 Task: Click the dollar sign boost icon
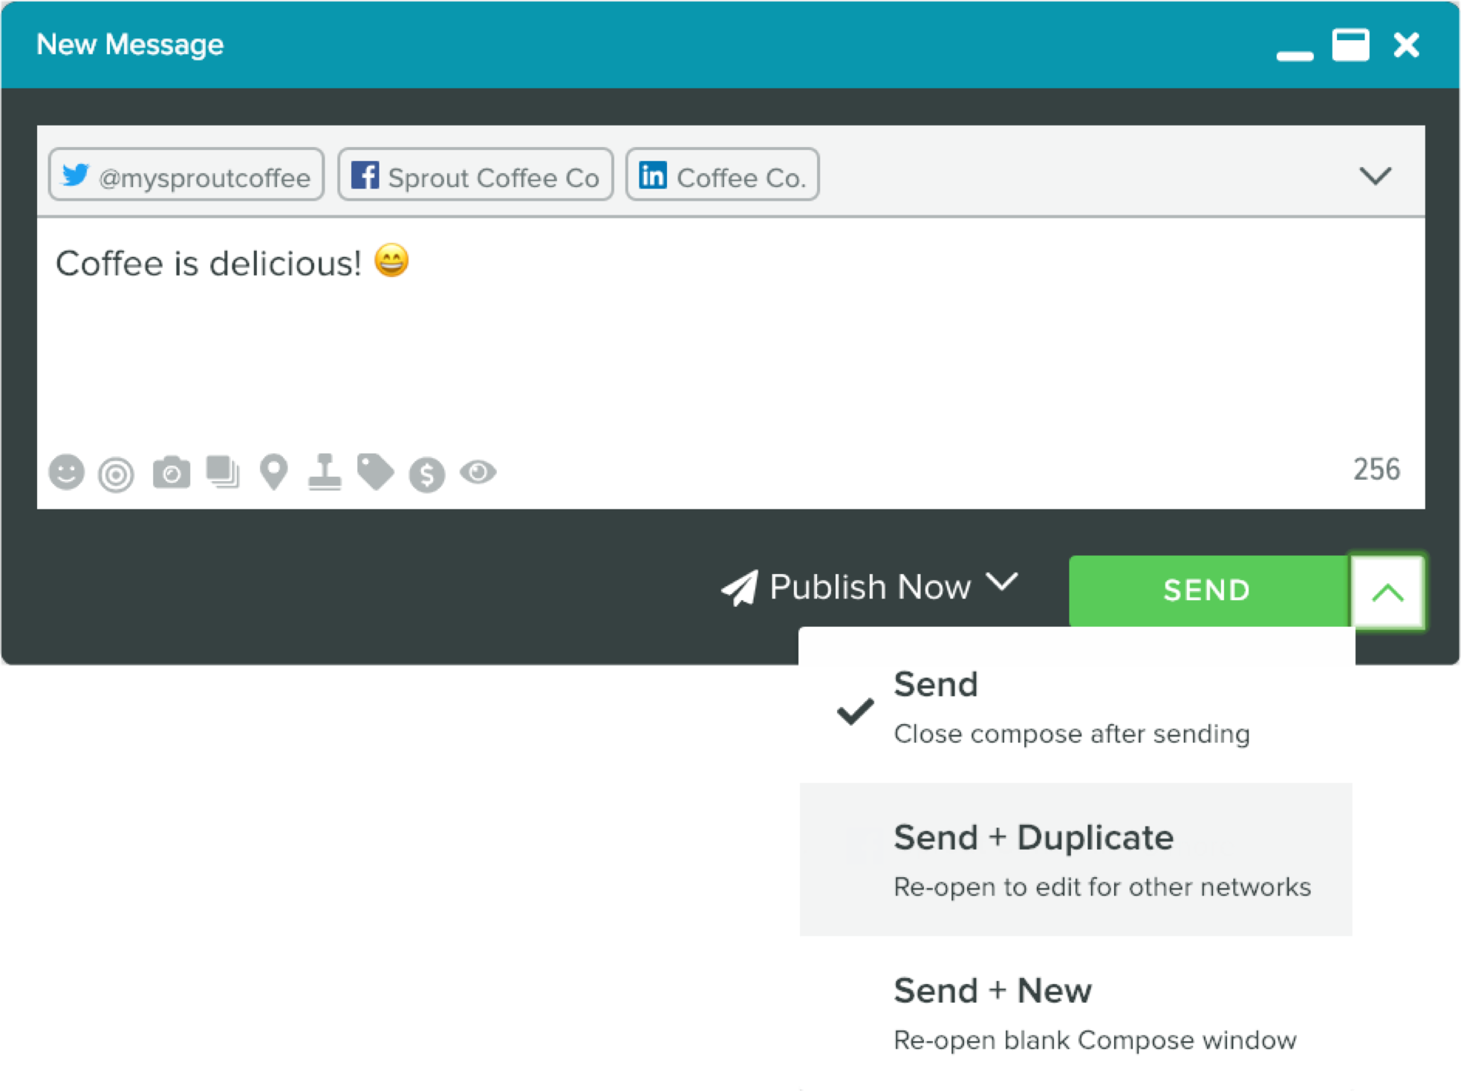pos(426,474)
